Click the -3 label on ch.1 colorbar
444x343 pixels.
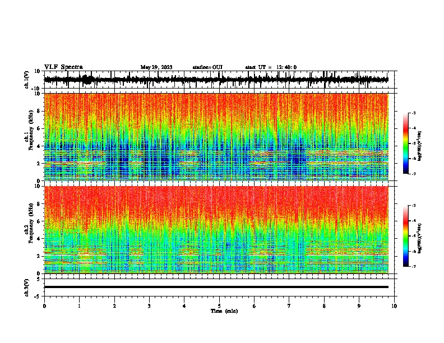pos(414,113)
